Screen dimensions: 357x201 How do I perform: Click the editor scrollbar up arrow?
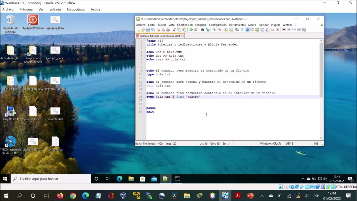[321, 41]
